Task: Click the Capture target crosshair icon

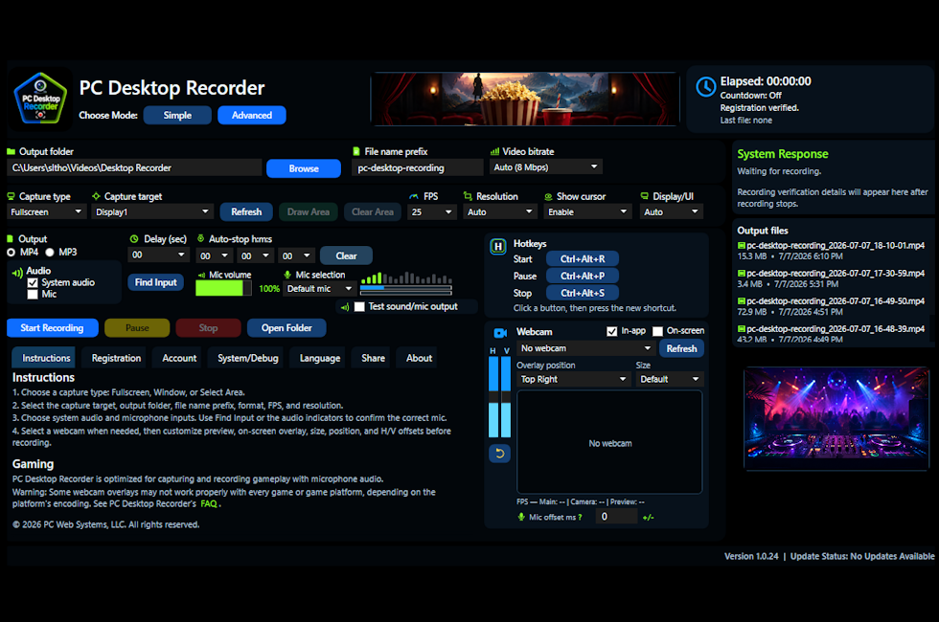Action: (x=96, y=195)
